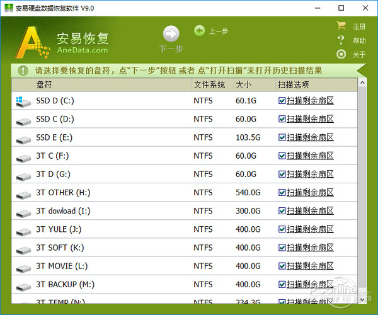Click NTFS cell in 3T YULE (J:) row
The image size is (378, 315).
[x=203, y=229]
